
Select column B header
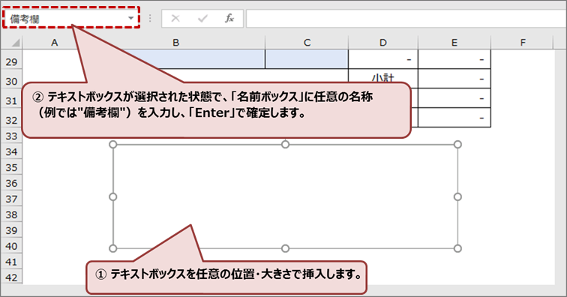click(175, 43)
